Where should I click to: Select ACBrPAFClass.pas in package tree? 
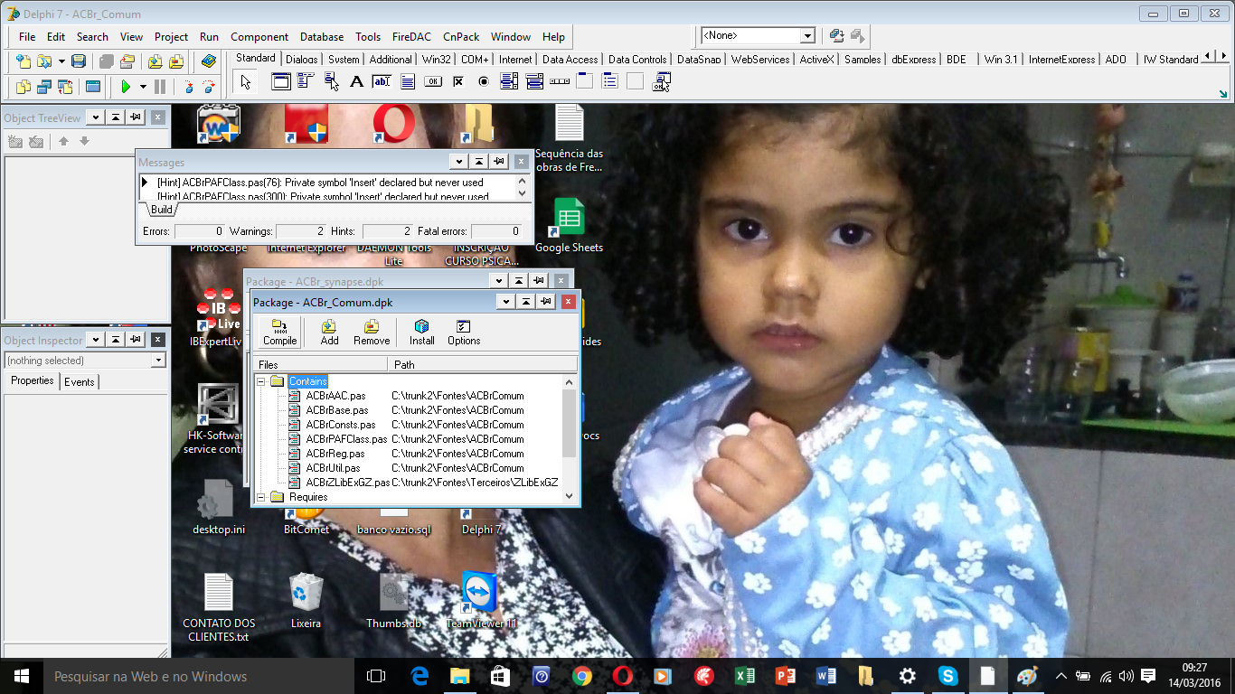[346, 439]
